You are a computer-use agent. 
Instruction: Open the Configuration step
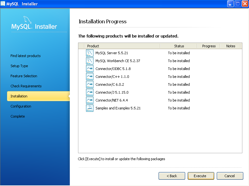[21, 106]
